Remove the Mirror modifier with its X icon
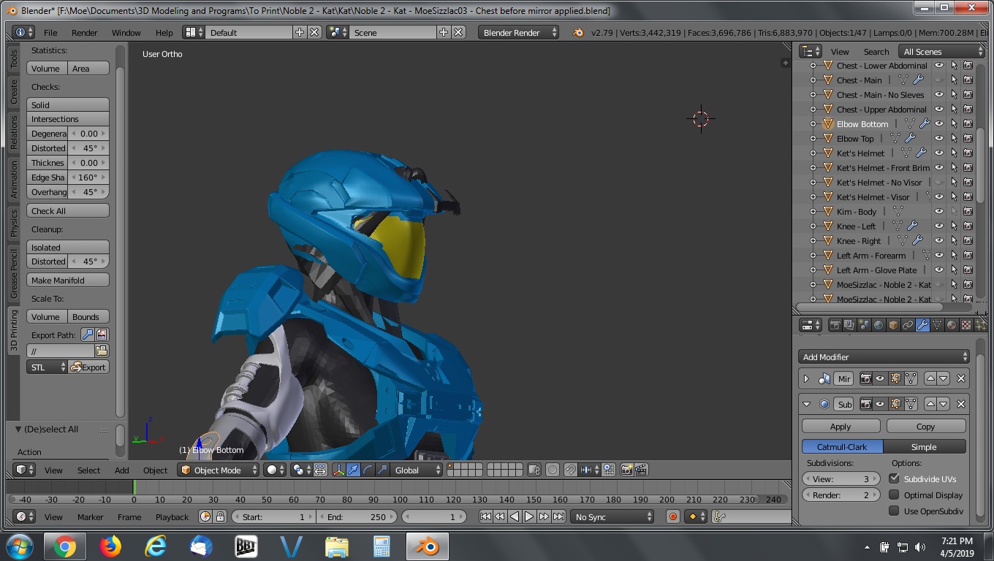994x561 pixels. 961,378
